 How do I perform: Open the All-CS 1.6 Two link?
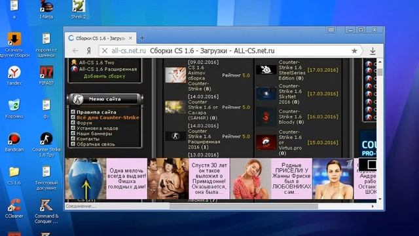[96, 63]
